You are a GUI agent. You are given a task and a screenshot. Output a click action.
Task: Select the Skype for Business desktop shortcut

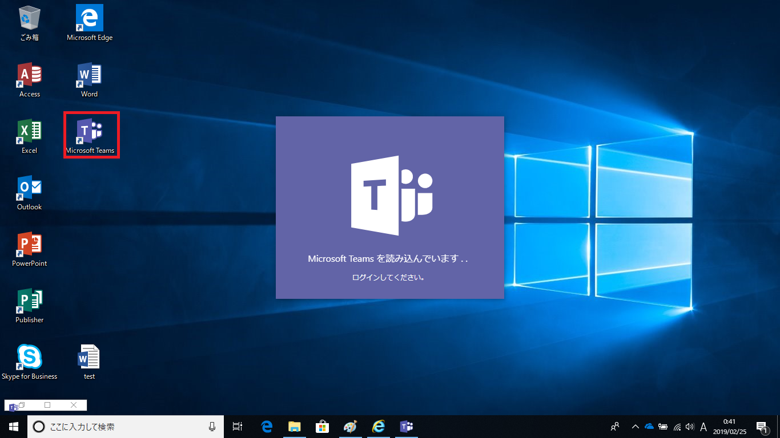(30, 363)
